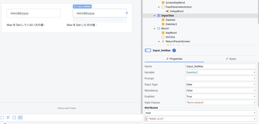Click the ReturnParamScreen lightning bolt icon
The width and height of the screenshot is (259, 124).
[x=163, y=41]
